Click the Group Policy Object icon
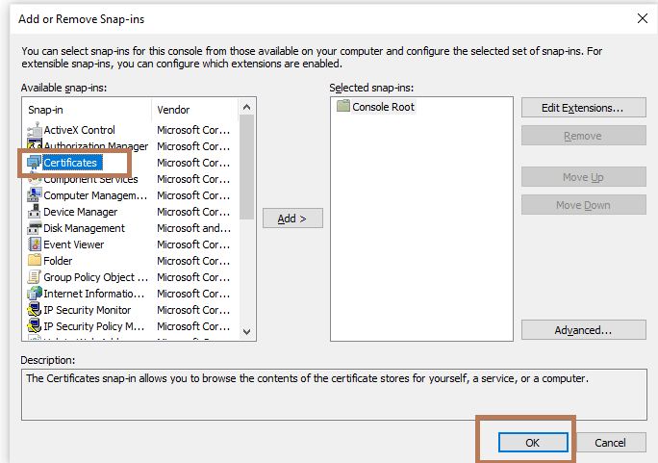Image resolution: width=658 pixels, height=463 pixels. coord(35,277)
